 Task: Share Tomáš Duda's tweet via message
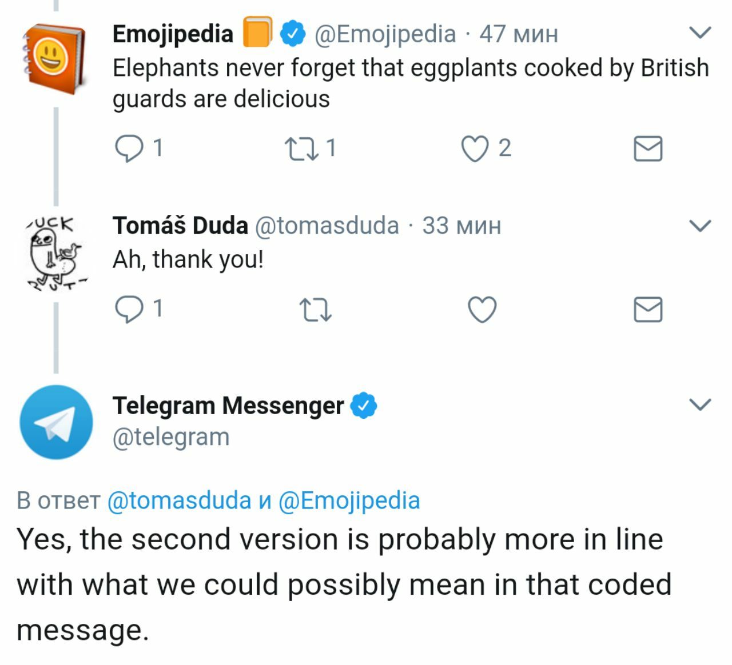point(648,310)
